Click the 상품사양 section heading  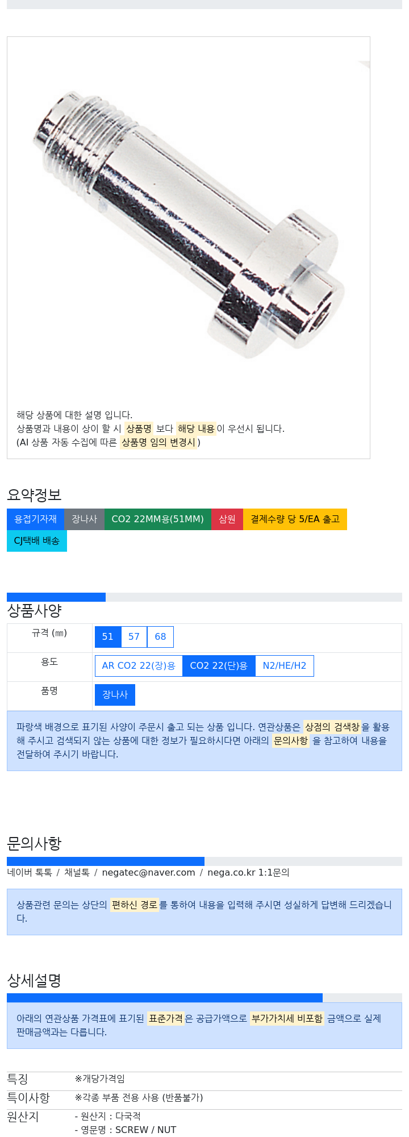pos(34,611)
